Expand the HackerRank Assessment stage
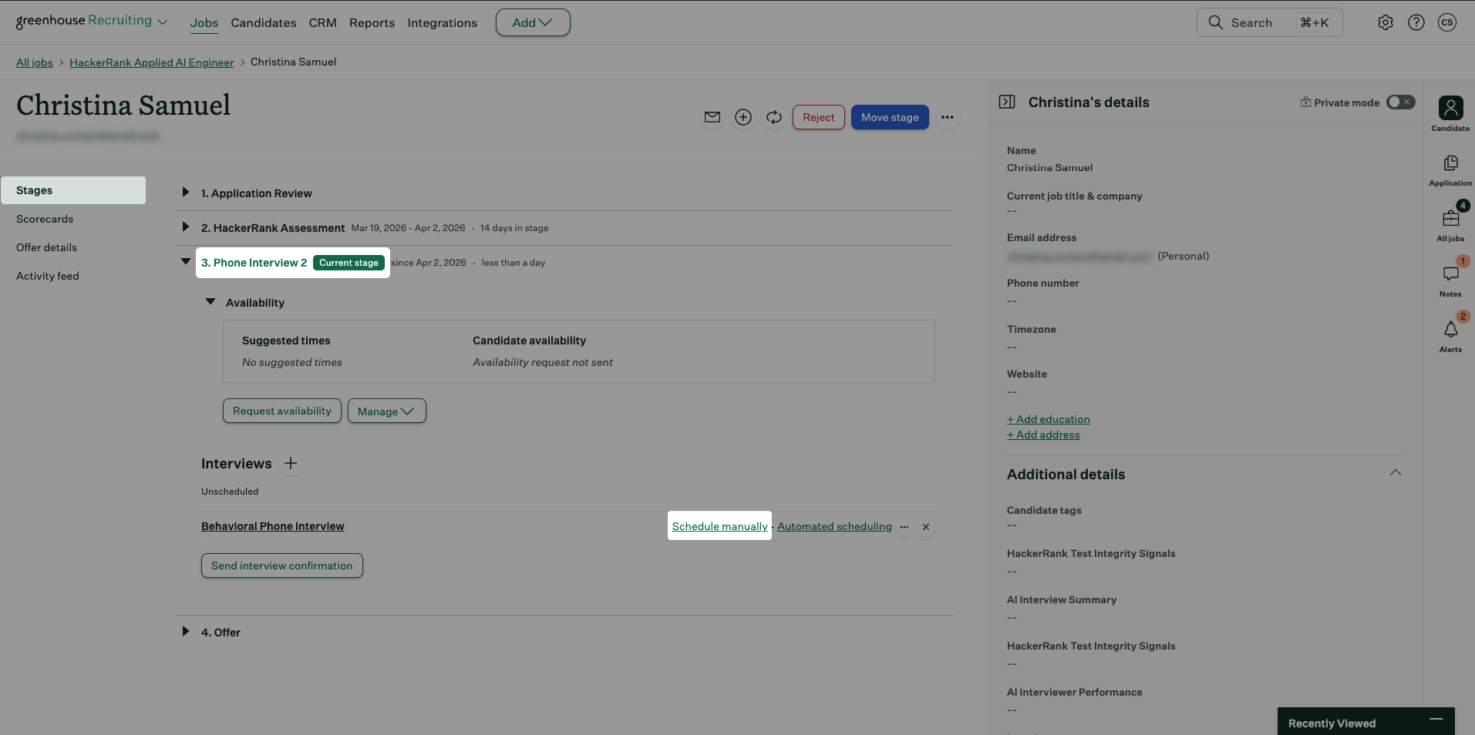 (185, 227)
